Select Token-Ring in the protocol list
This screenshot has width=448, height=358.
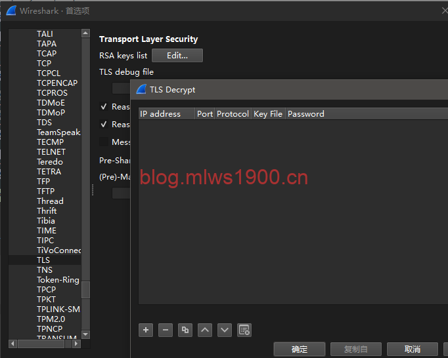(58, 280)
